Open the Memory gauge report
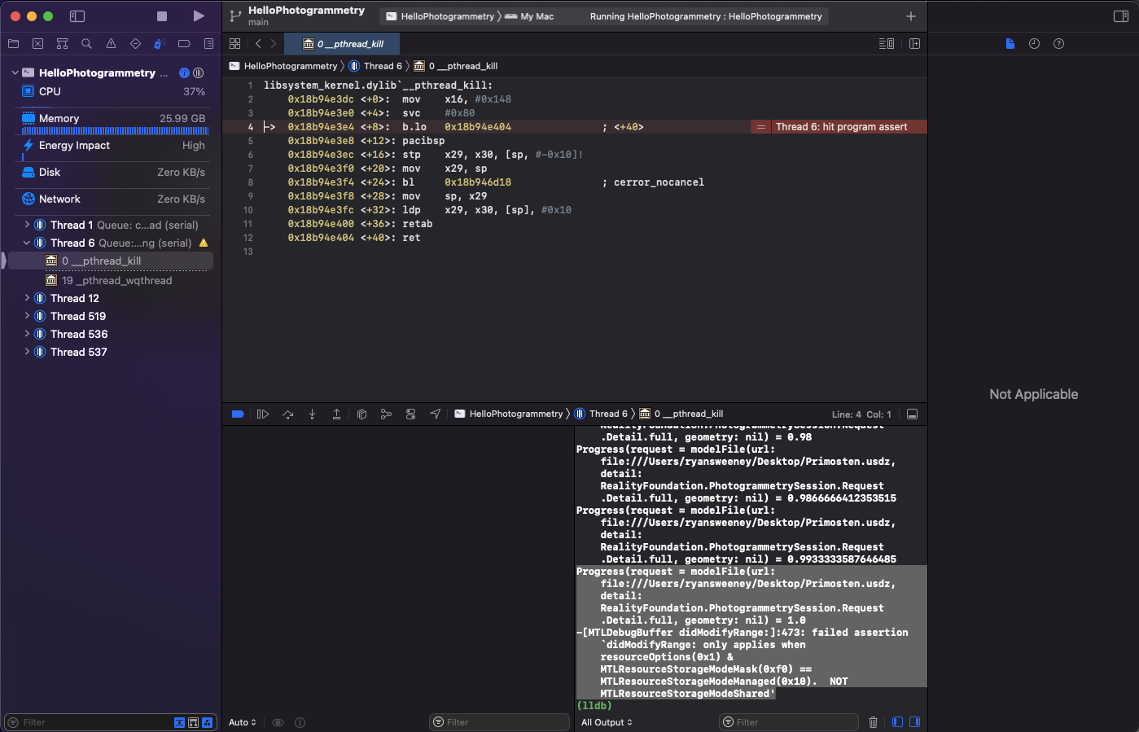 point(59,119)
